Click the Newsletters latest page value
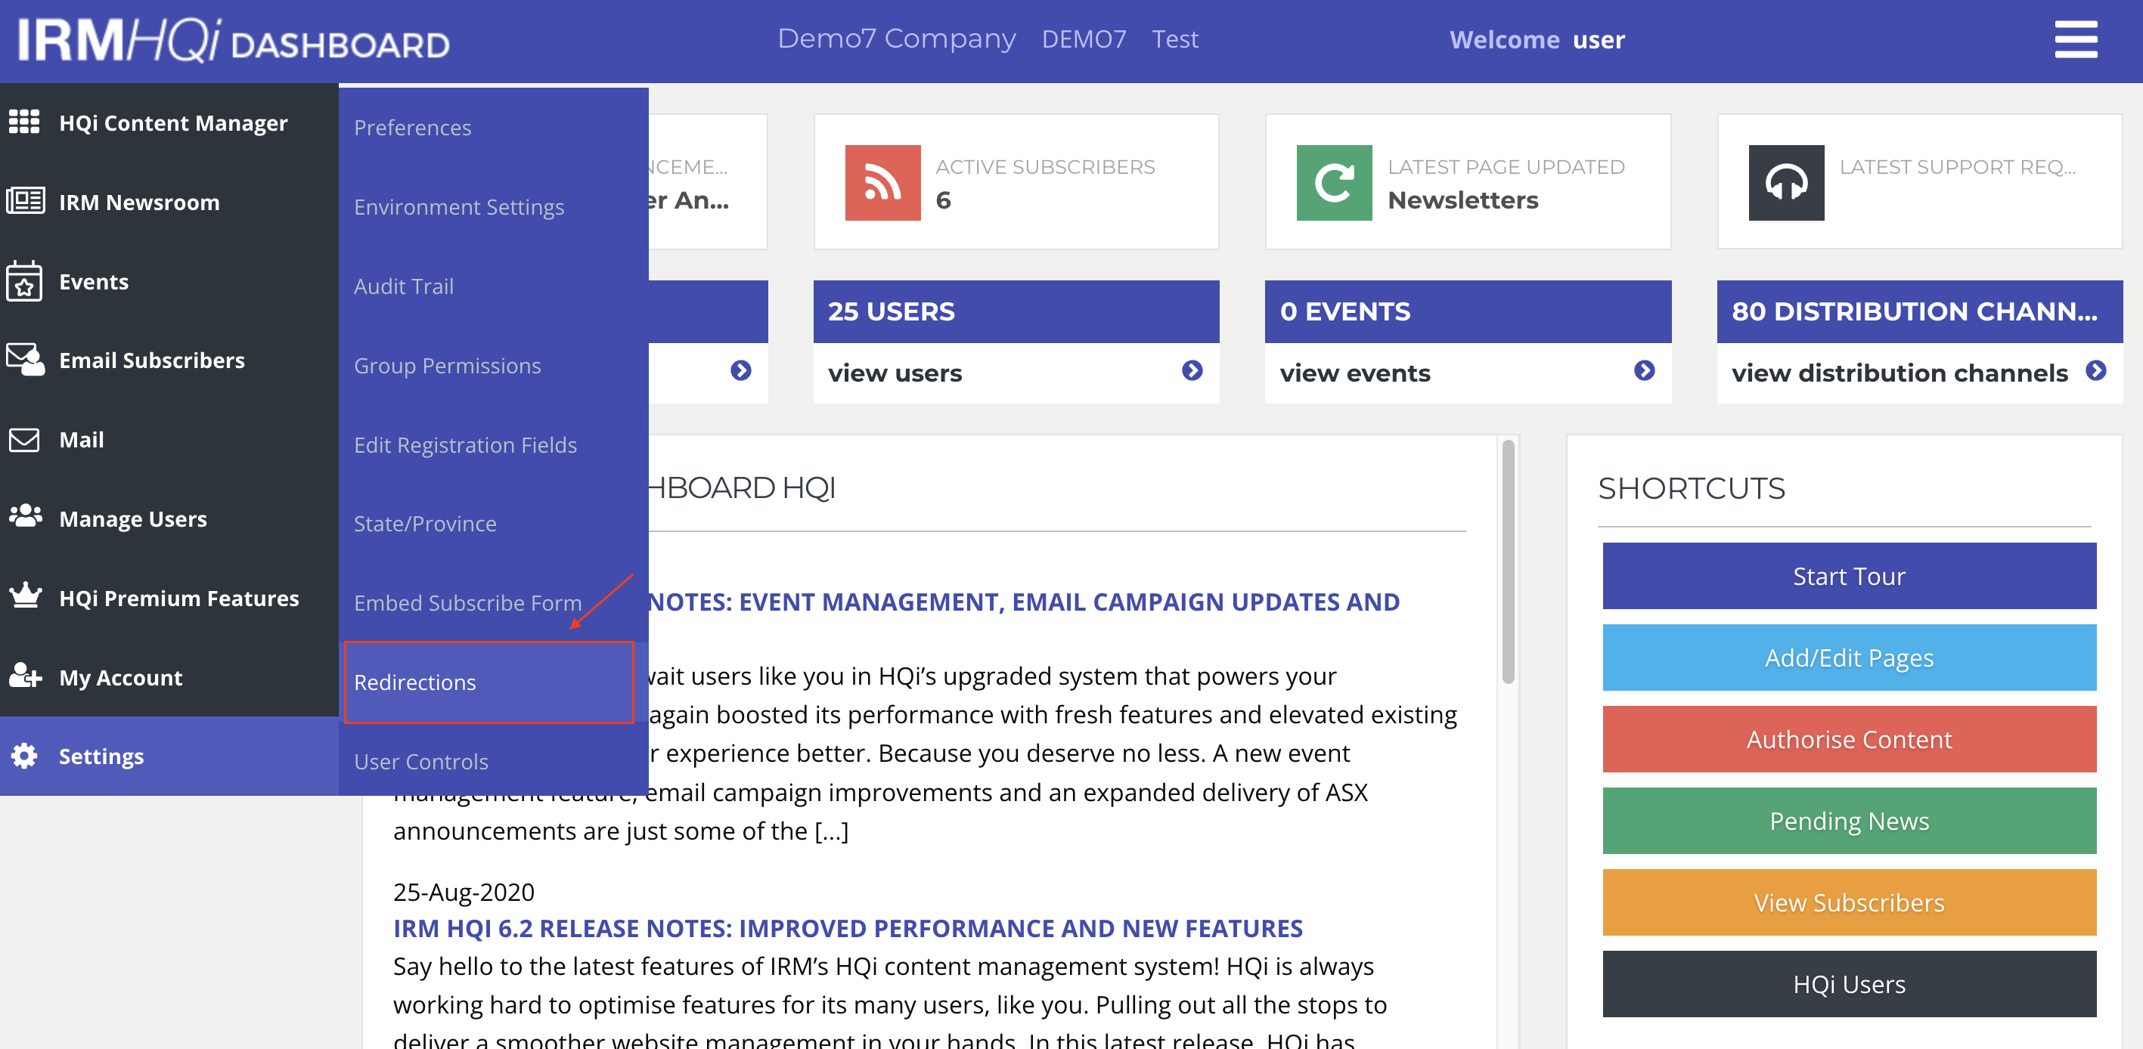 [x=1462, y=200]
